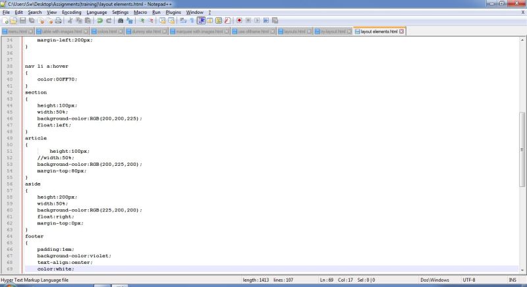Viewport: 527px width, 287px height.
Task: Switch to table with images.html tab
Action: pos(62,31)
